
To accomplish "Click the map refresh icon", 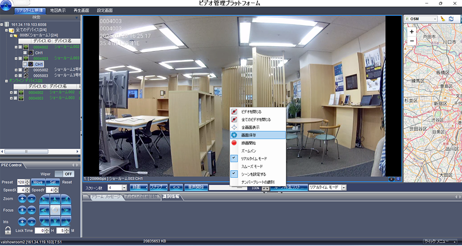I will (x=451, y=19).
